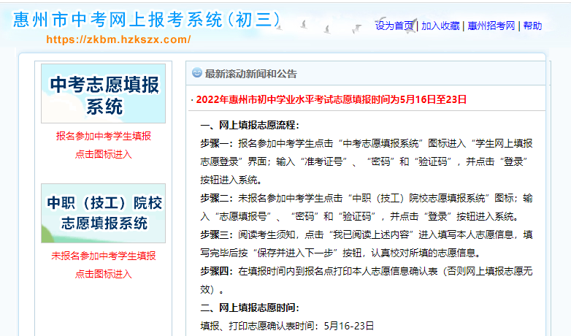Screen dimensions: 571x336
Task: Click the 加入收藏 link
Action: (x=440, y=26)
